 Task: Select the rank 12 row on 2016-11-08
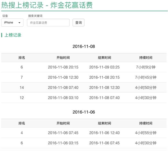pos(84,98)
